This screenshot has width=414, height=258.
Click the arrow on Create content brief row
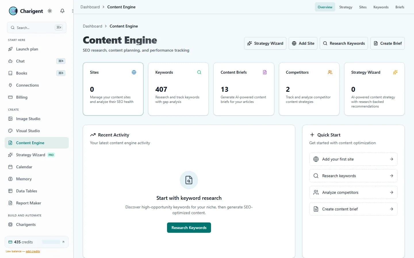[x=392, y=209]
